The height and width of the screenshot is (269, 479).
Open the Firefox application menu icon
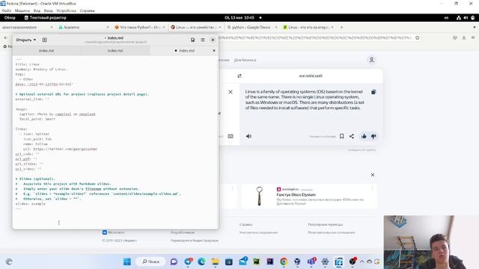tap(473, 38)
